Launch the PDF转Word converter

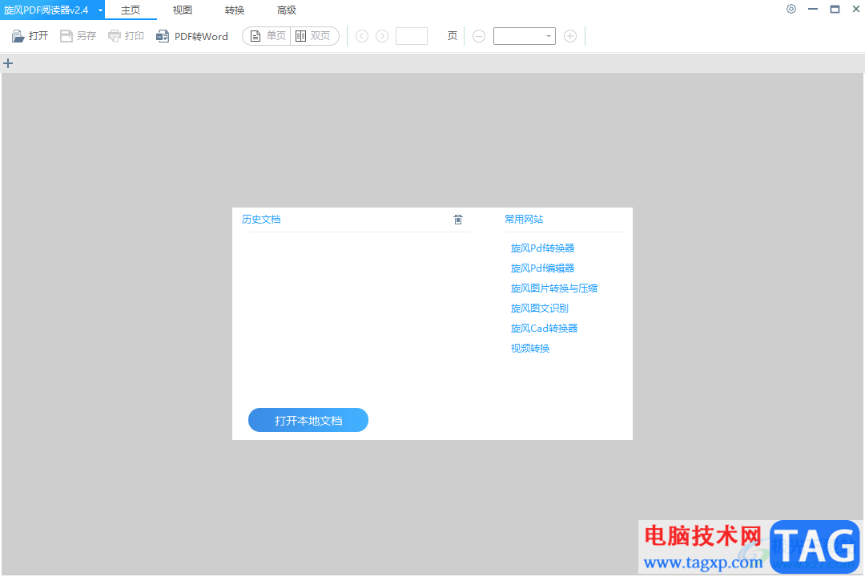tap(192, 36)
